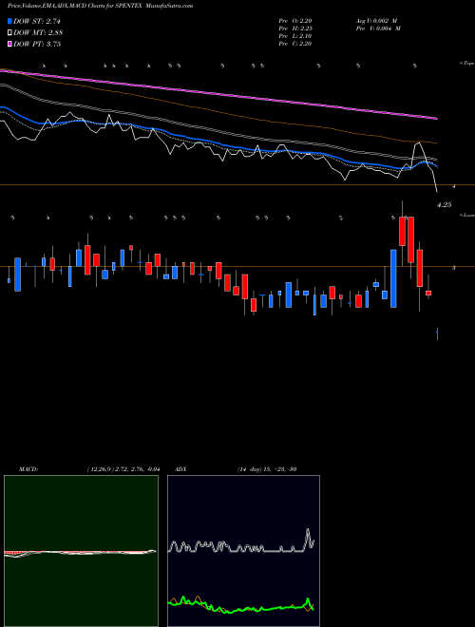Click the ADX (14 day) values text

click(267, 469)
